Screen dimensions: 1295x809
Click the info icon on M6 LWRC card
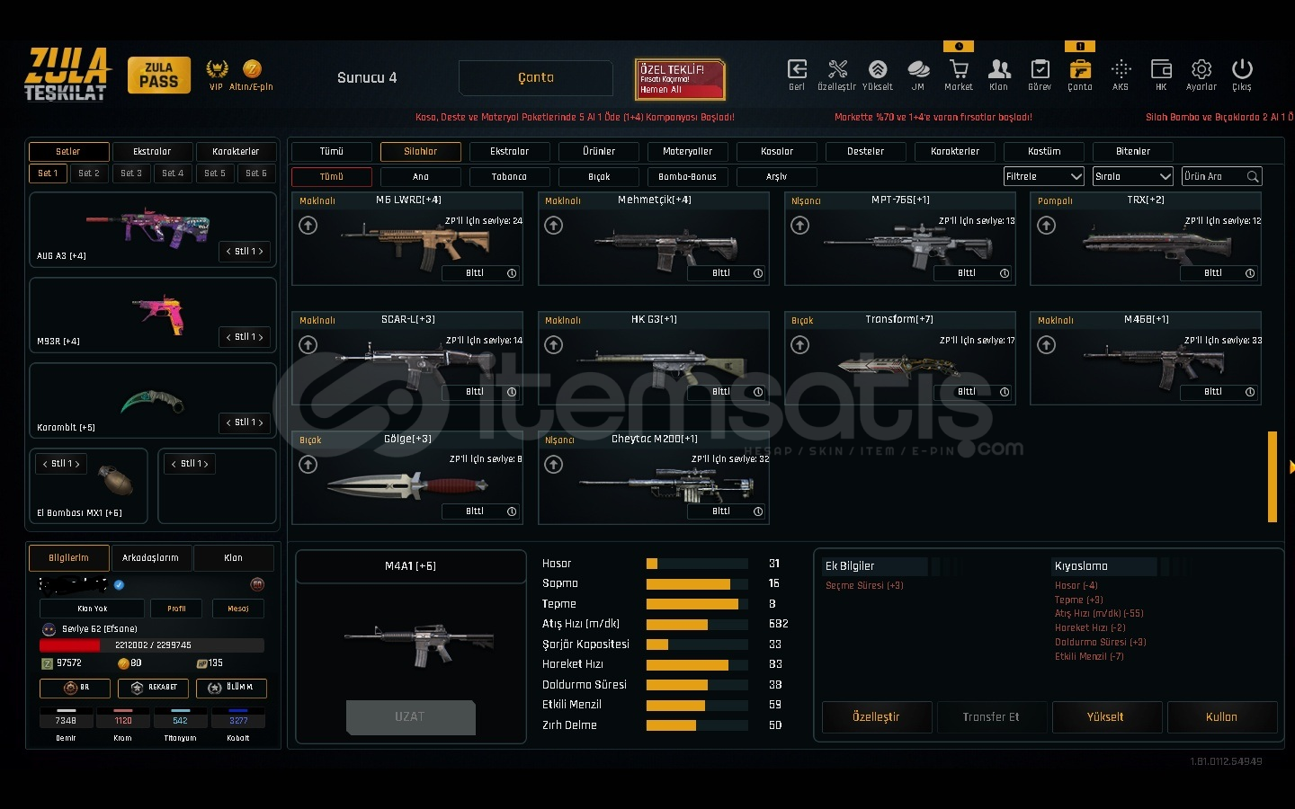(x=512, y=273)
